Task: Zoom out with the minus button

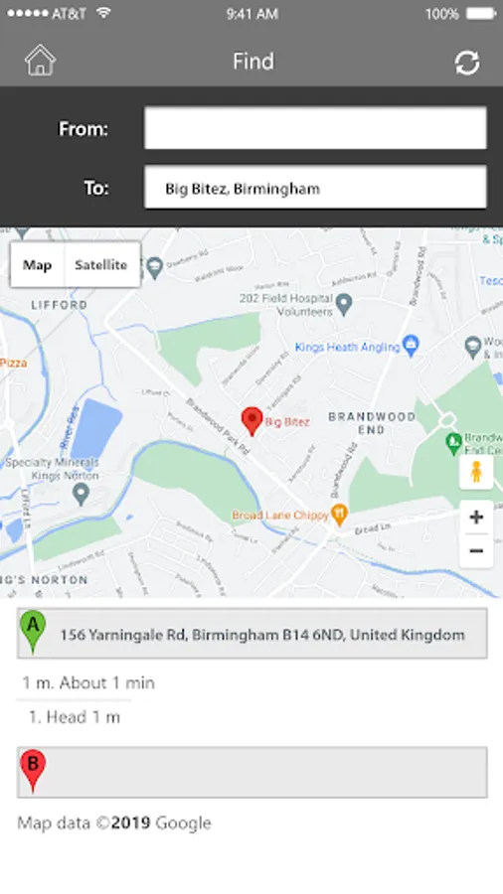Action: 476,550
